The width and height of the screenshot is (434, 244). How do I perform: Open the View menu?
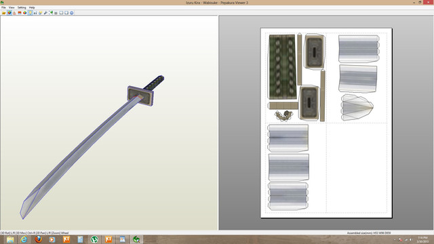[x=12, y=7]
